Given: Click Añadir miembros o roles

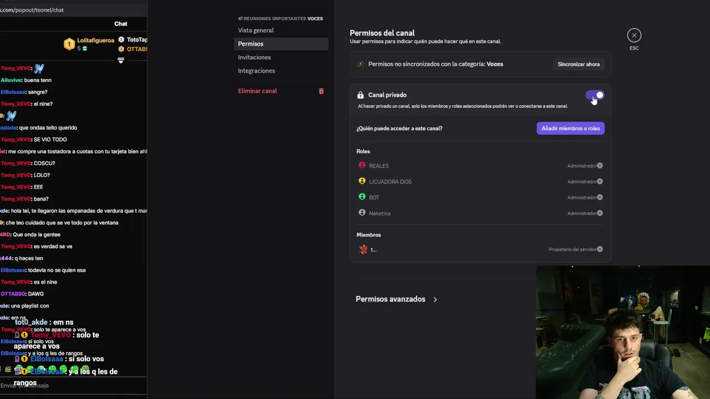Looking at the screenshot, I should (x=570, y=129).
